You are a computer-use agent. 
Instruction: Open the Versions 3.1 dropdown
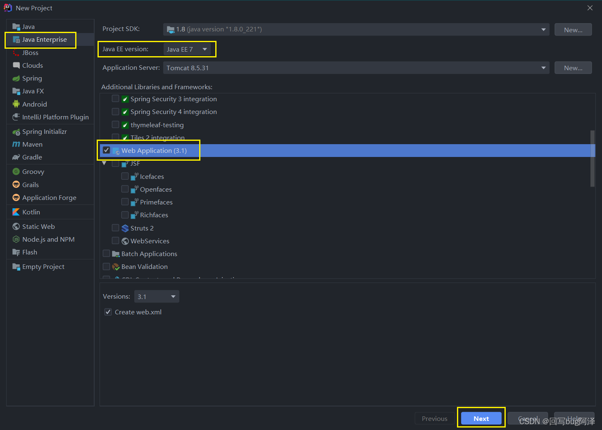tap(157, 297)
